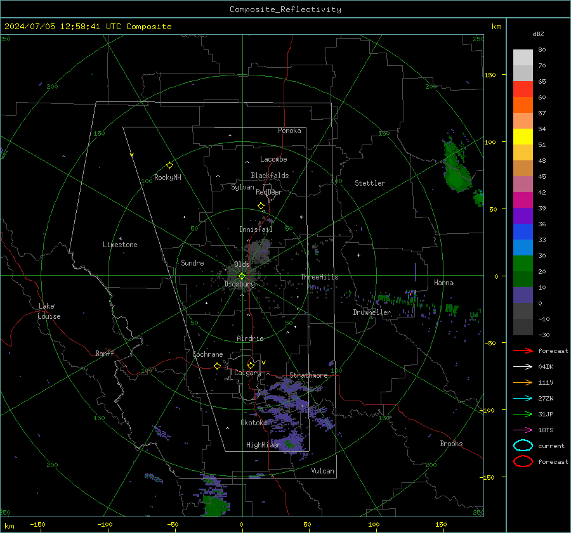Click the red forecast arrow in legend

pos(523,350)
